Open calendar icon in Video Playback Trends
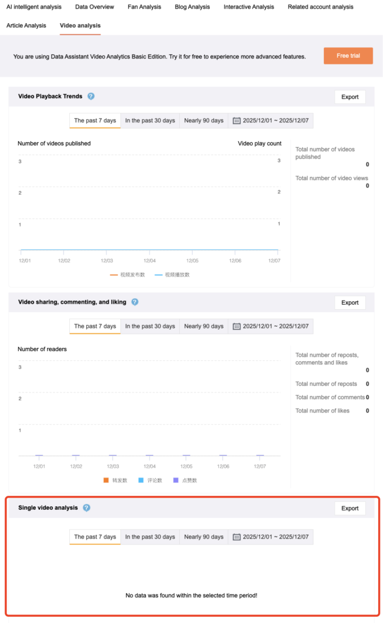Viewport: 389px width, 623px height. (236, 120)
